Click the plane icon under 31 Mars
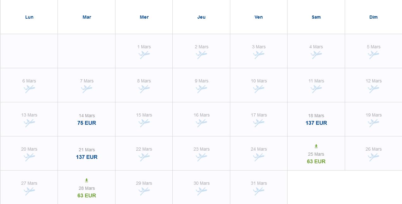The width and height of the screenshot is (402, 204). click(258, 191)
